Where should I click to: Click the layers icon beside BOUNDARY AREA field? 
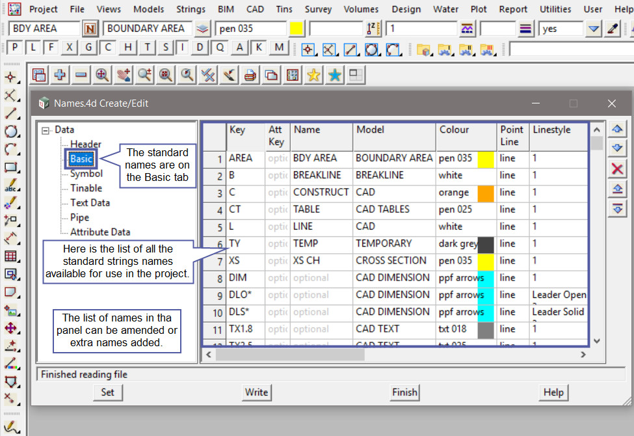click(203, 29)
